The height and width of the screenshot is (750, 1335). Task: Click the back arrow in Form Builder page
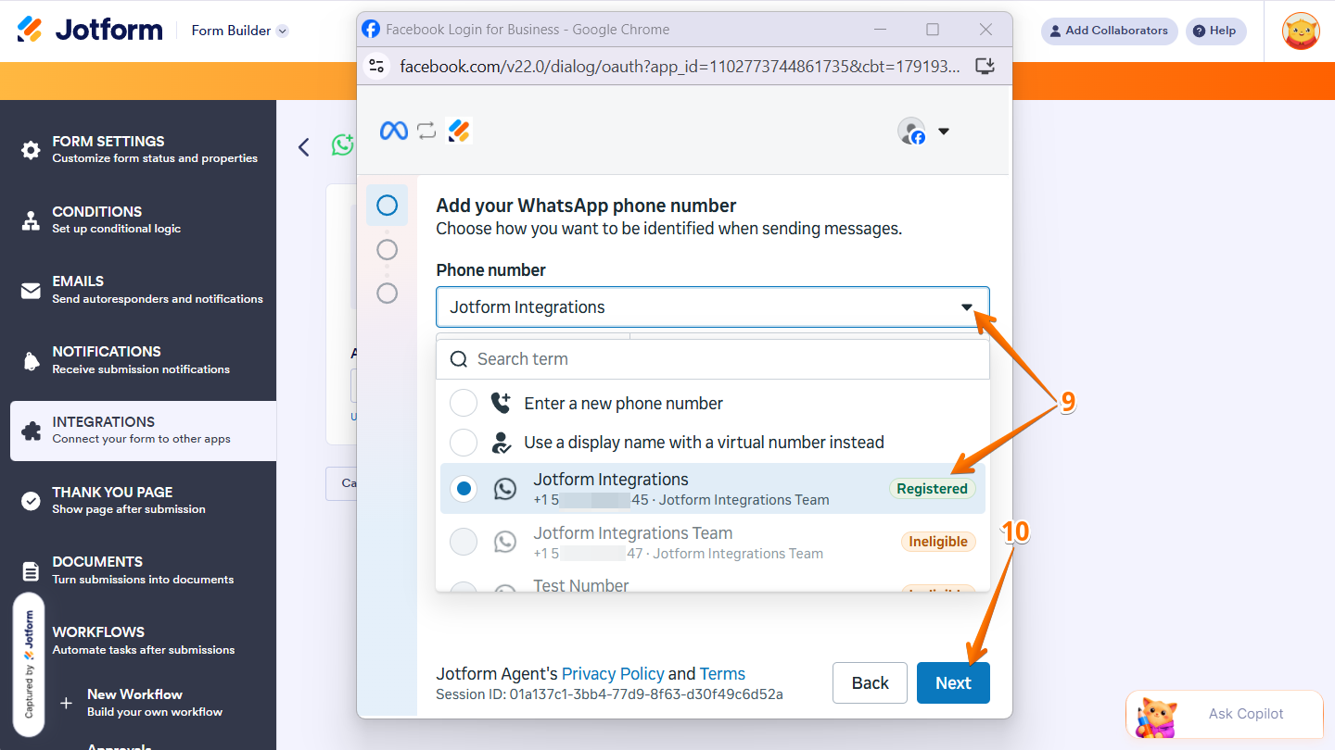click(303, 147)
